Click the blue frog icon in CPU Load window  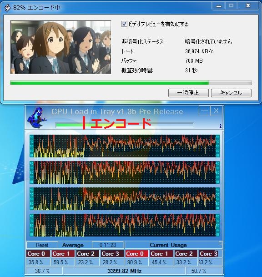click(x=37, y=118)
